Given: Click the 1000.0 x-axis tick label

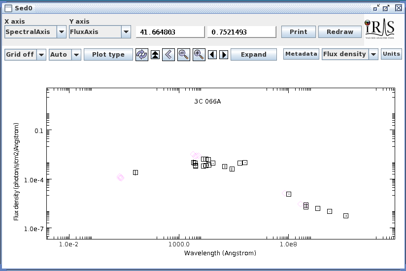Looking at the screenshot, I should (x=179, y=244).
